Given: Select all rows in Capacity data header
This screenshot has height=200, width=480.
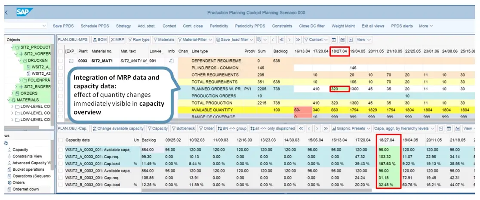Looking at the screenshot, I should 61,140.
